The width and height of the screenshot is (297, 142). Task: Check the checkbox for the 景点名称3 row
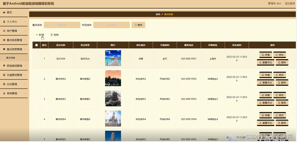pos(36,99)
